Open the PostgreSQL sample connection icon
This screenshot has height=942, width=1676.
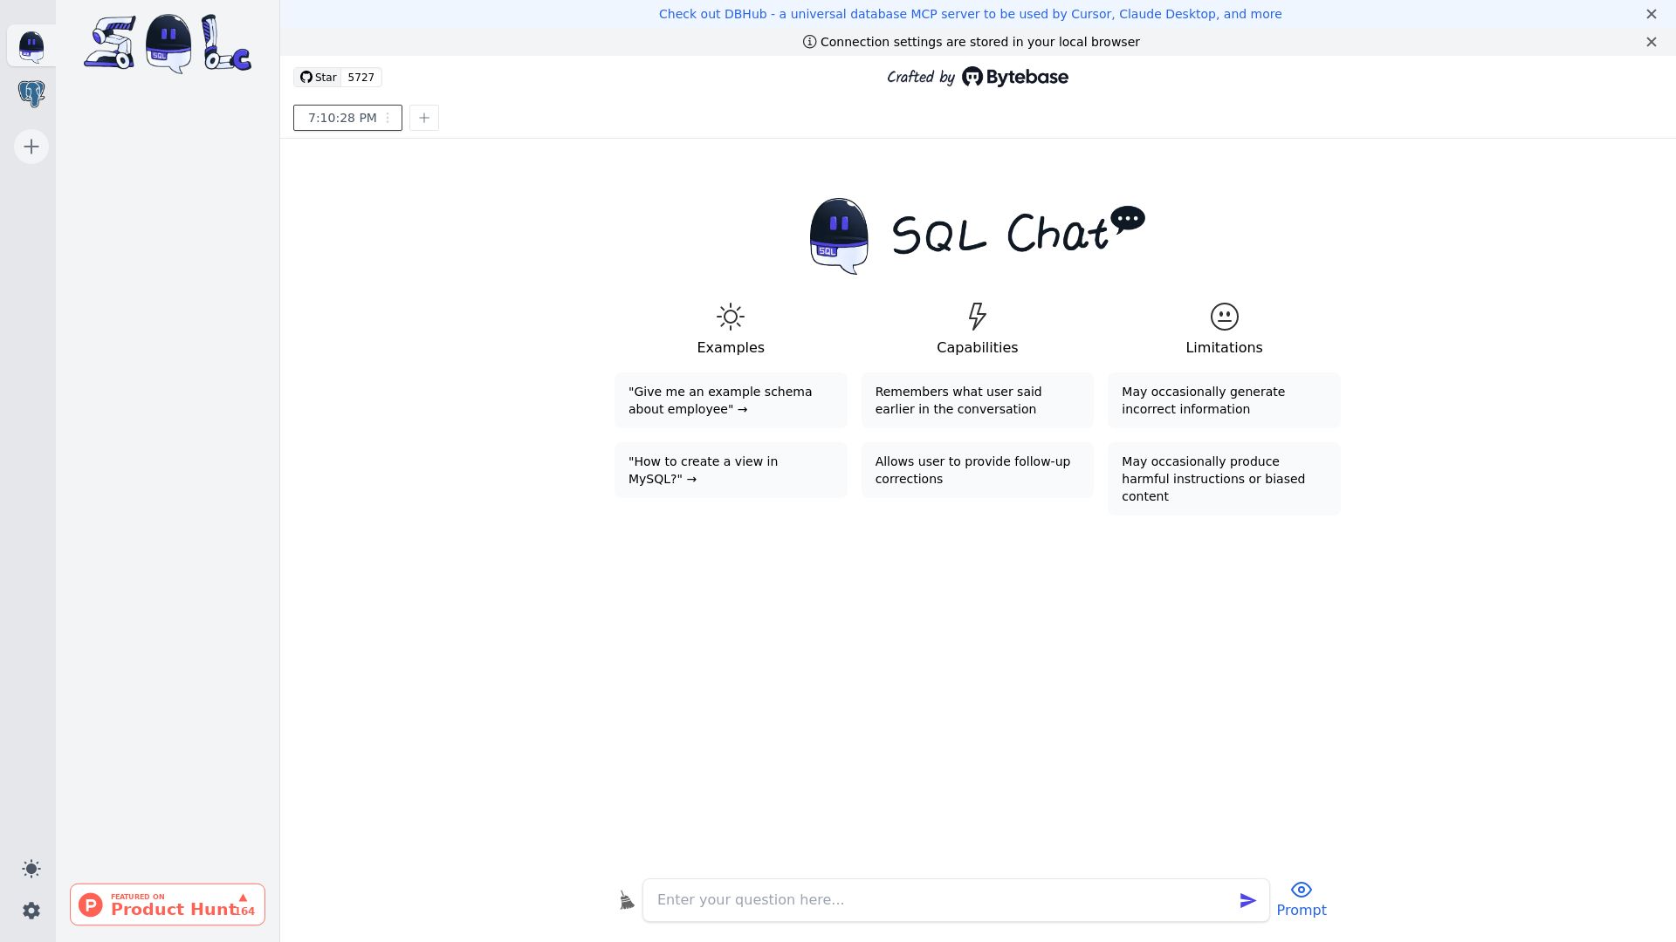(x=31, y=93)
